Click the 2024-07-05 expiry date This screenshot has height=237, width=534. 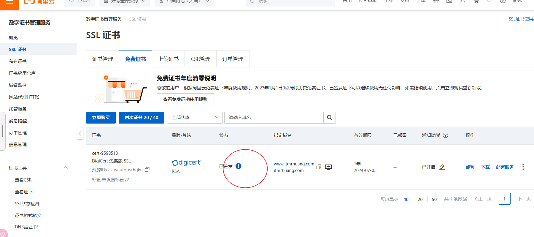point(365,170)
